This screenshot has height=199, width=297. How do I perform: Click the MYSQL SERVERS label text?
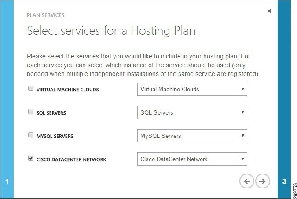click(55, 136)
